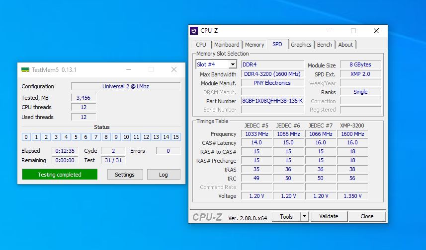Open TestMem5 Settings
The height and width of the screenshot is (250, 426).
(125, 175)
